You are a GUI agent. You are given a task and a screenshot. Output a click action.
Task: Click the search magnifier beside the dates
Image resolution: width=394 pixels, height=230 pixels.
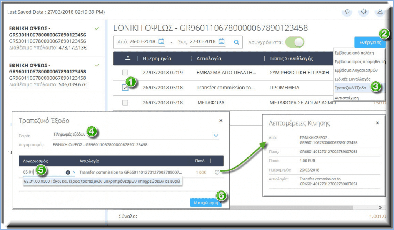click(237, 42)
